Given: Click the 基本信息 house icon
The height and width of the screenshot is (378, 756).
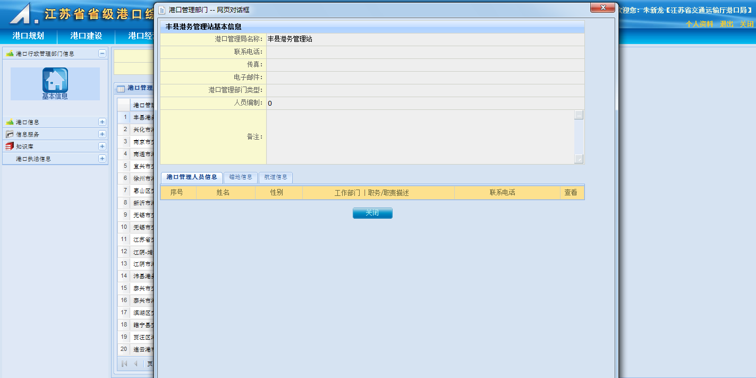Looking at the screenshot, I should (x=55, y=80).
